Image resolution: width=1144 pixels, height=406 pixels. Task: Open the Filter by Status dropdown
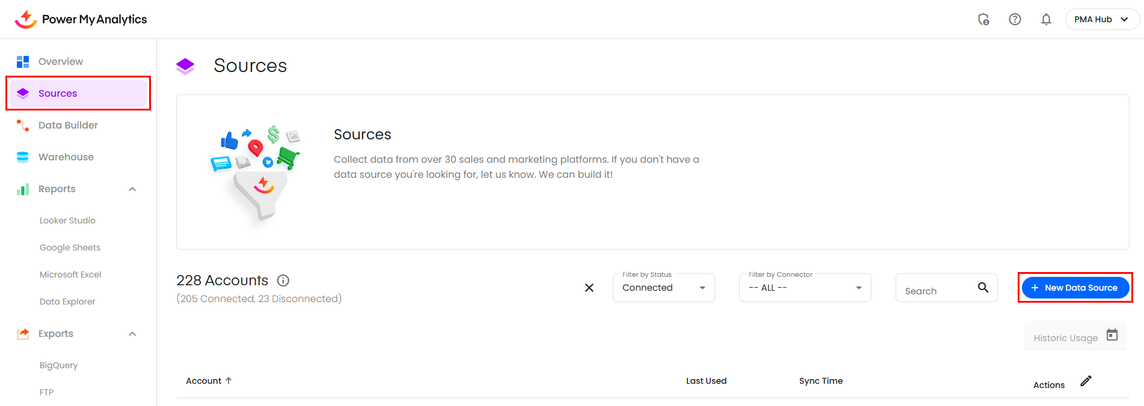tap(663, 288)
